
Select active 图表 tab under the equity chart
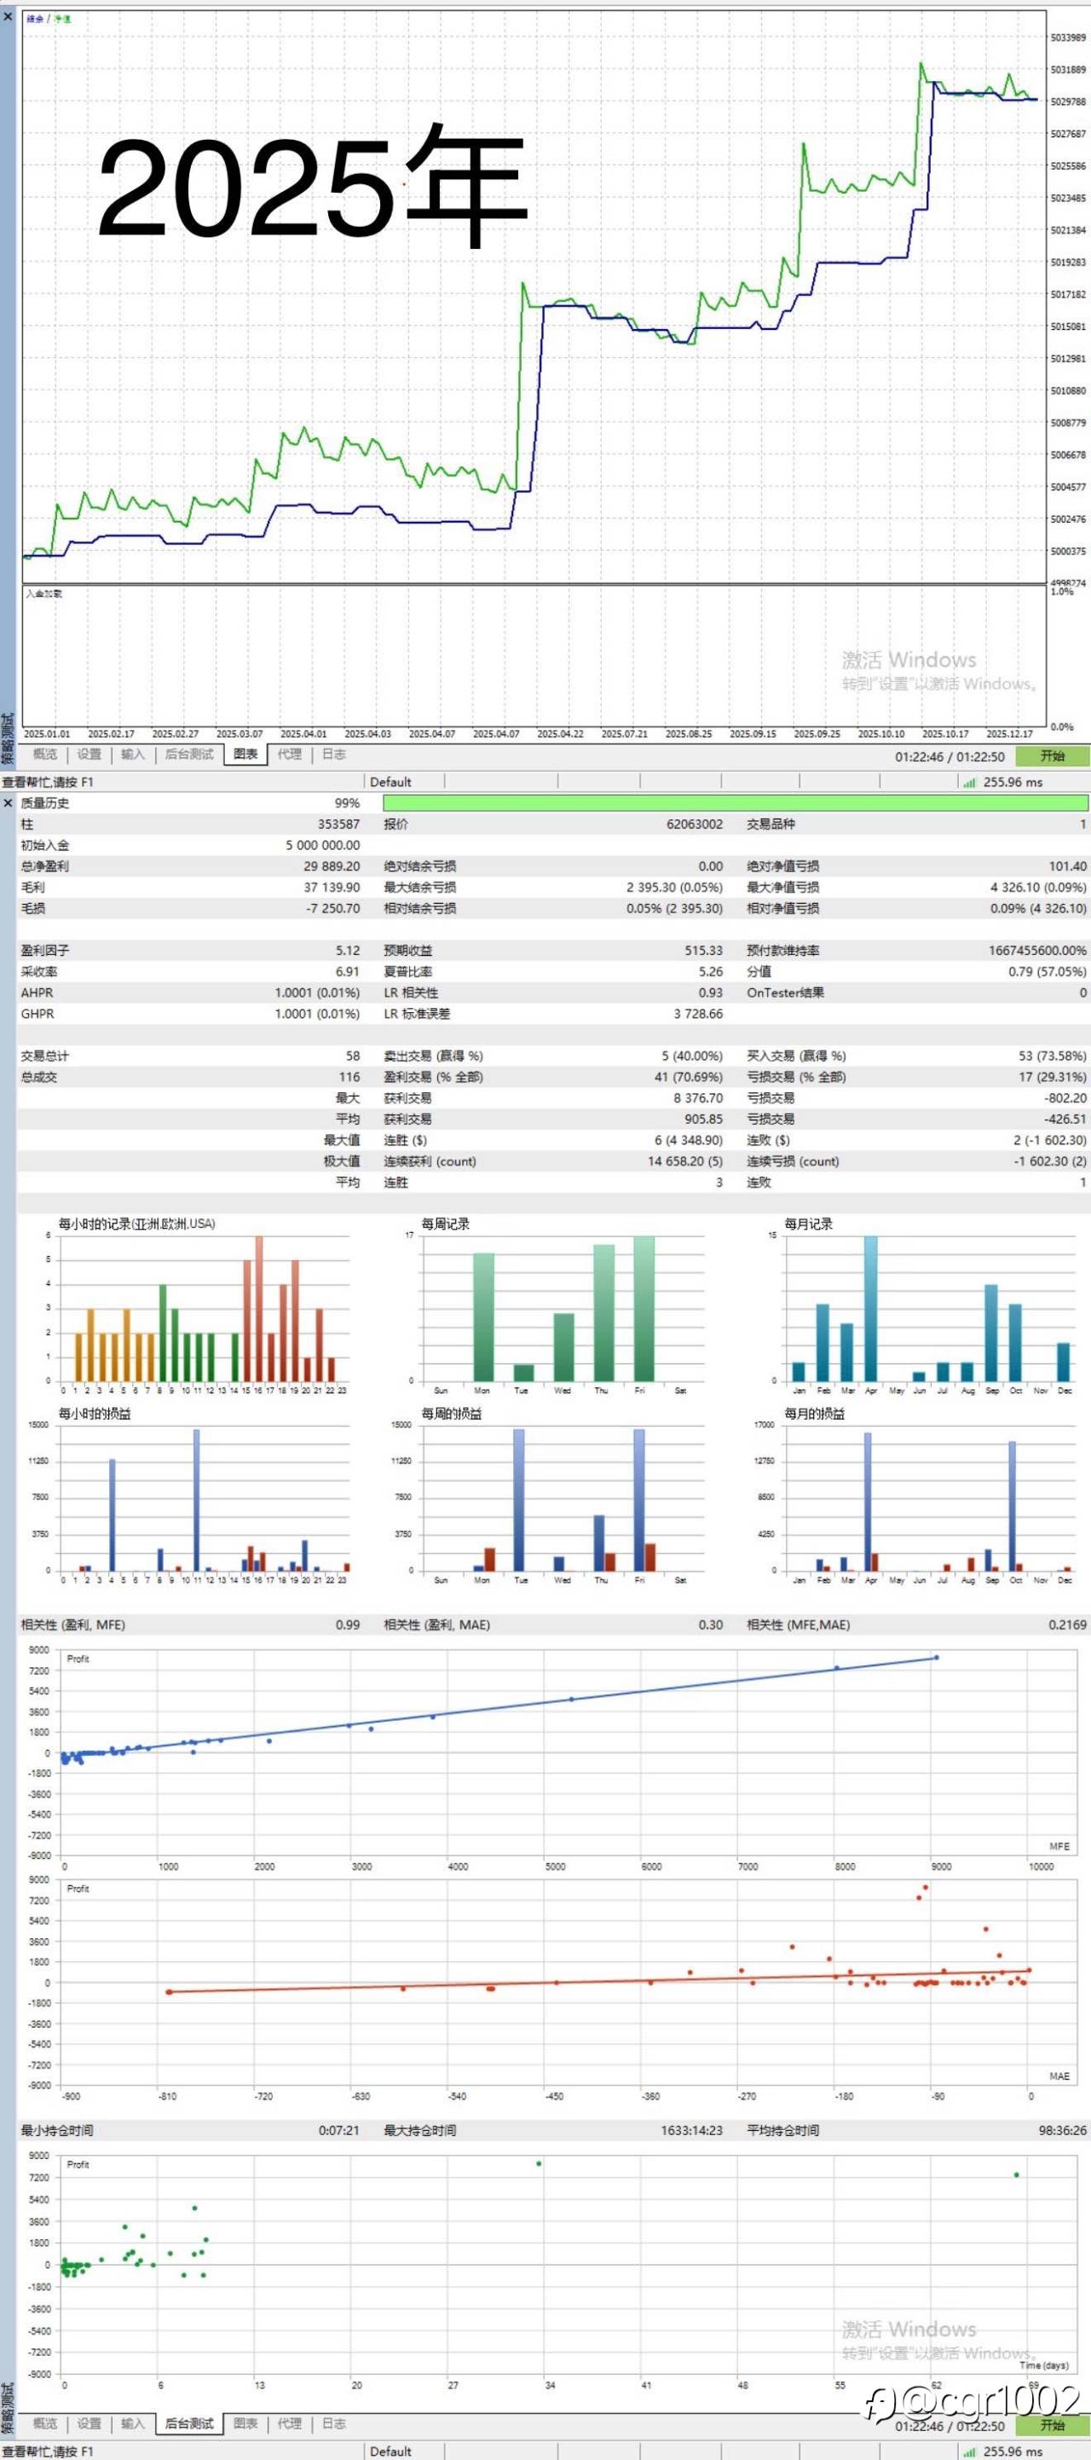tap(245, 755)
